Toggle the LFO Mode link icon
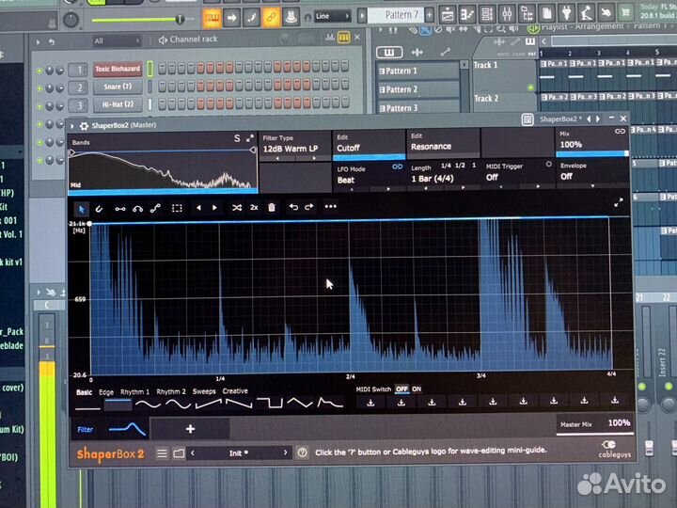This screenshot has height=508, width=677. tap(397, 167)
